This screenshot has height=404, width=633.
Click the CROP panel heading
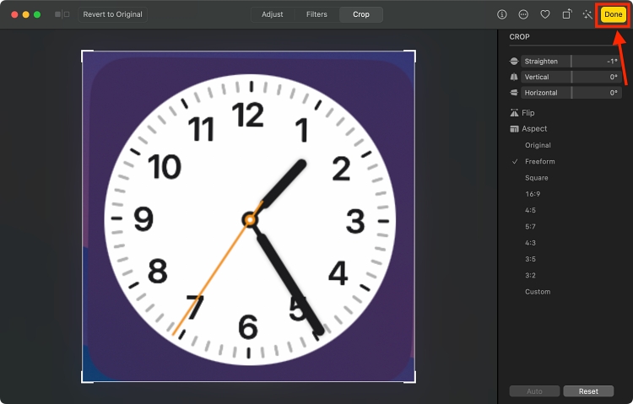click(x=519, y=37)
